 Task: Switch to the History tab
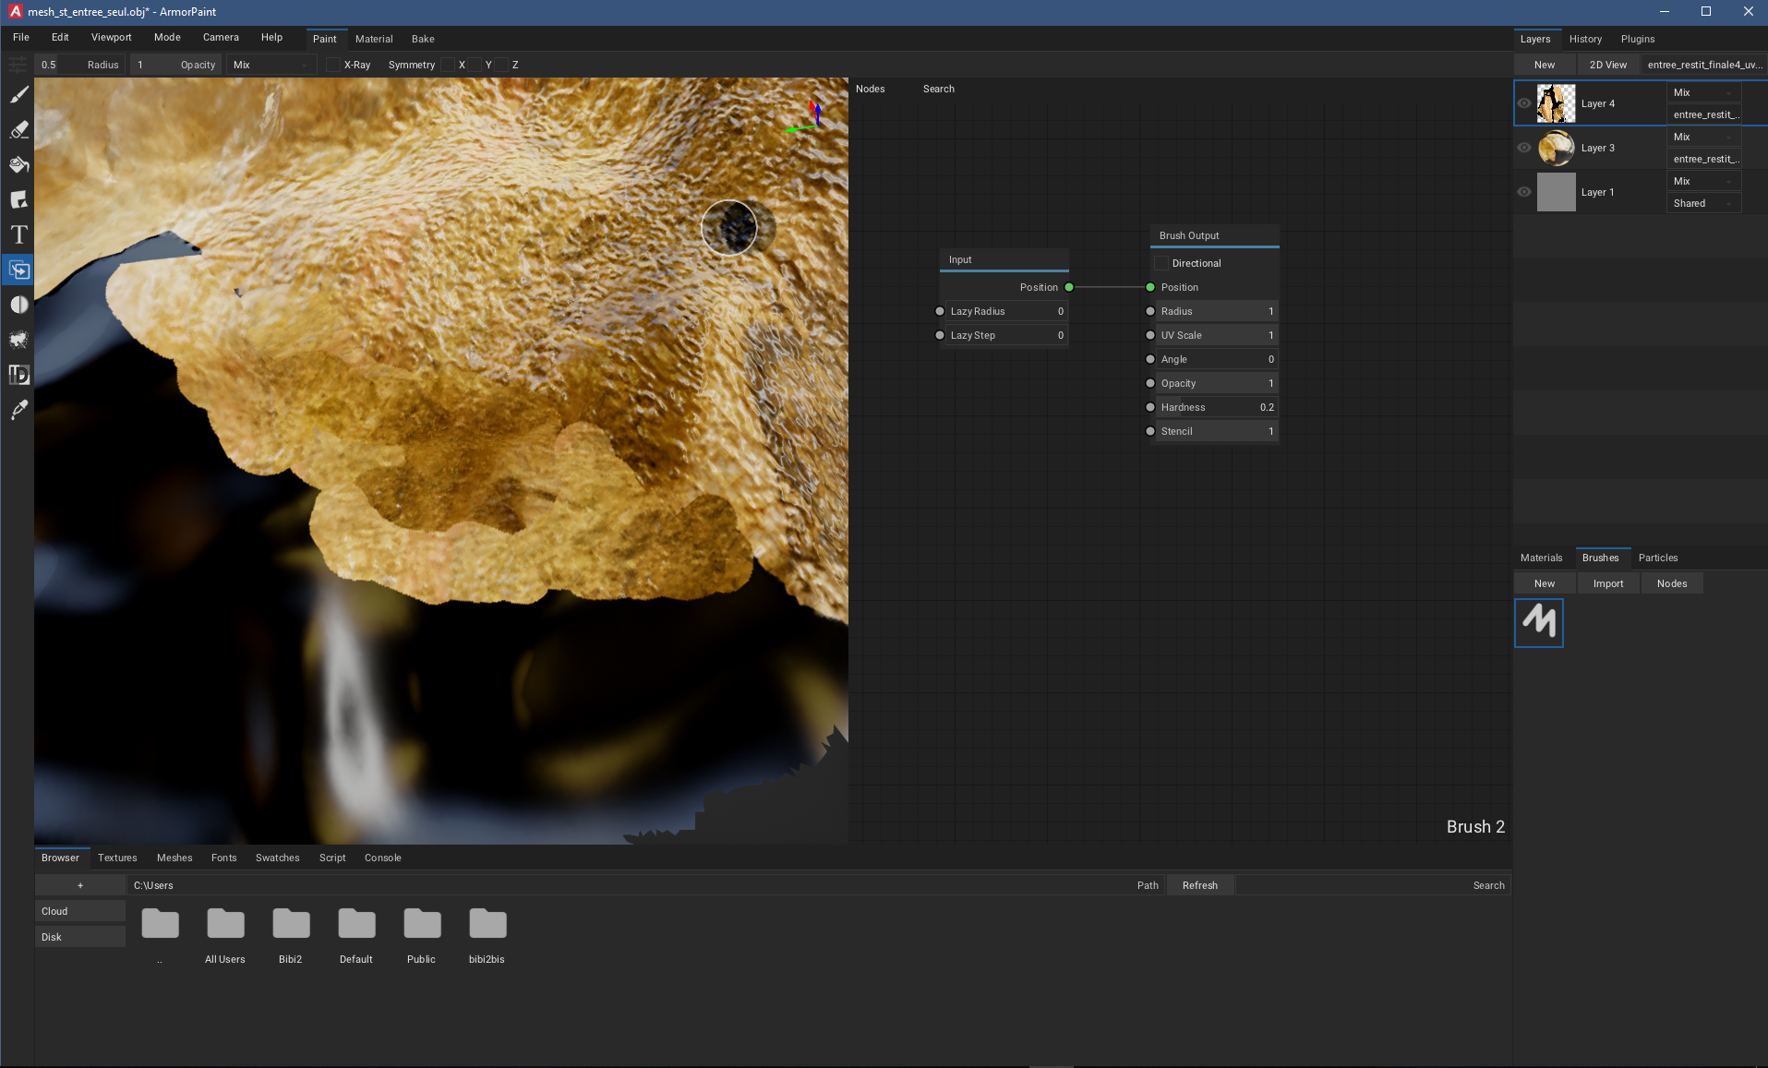[1585, 39]
